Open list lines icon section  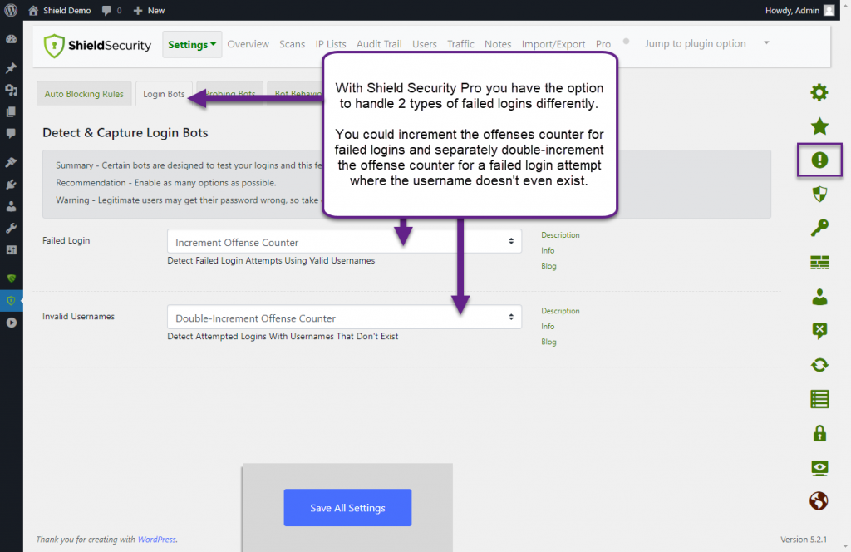[x=819, y=400]
